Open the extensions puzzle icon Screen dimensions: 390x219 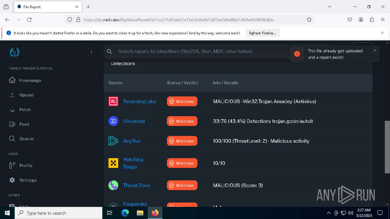(372, 19)
